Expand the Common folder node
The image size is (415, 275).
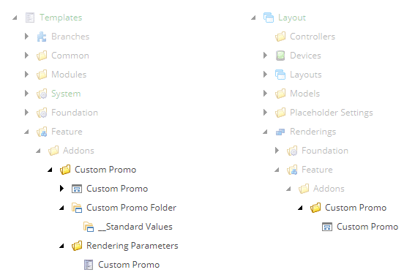[26, 56]
